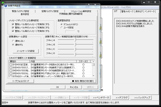Minimize the FromHDDtoSSD main window
The image size is (161, 107).
tap(144, 2)
